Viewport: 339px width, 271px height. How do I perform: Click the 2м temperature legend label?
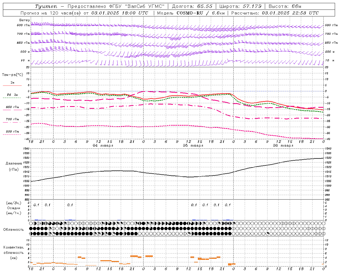point(12,83)
